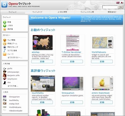This screenshot has height=116, width=125.
Task: Open the ニュース category link
Action: pyautogui.click(x=11, y=54)
